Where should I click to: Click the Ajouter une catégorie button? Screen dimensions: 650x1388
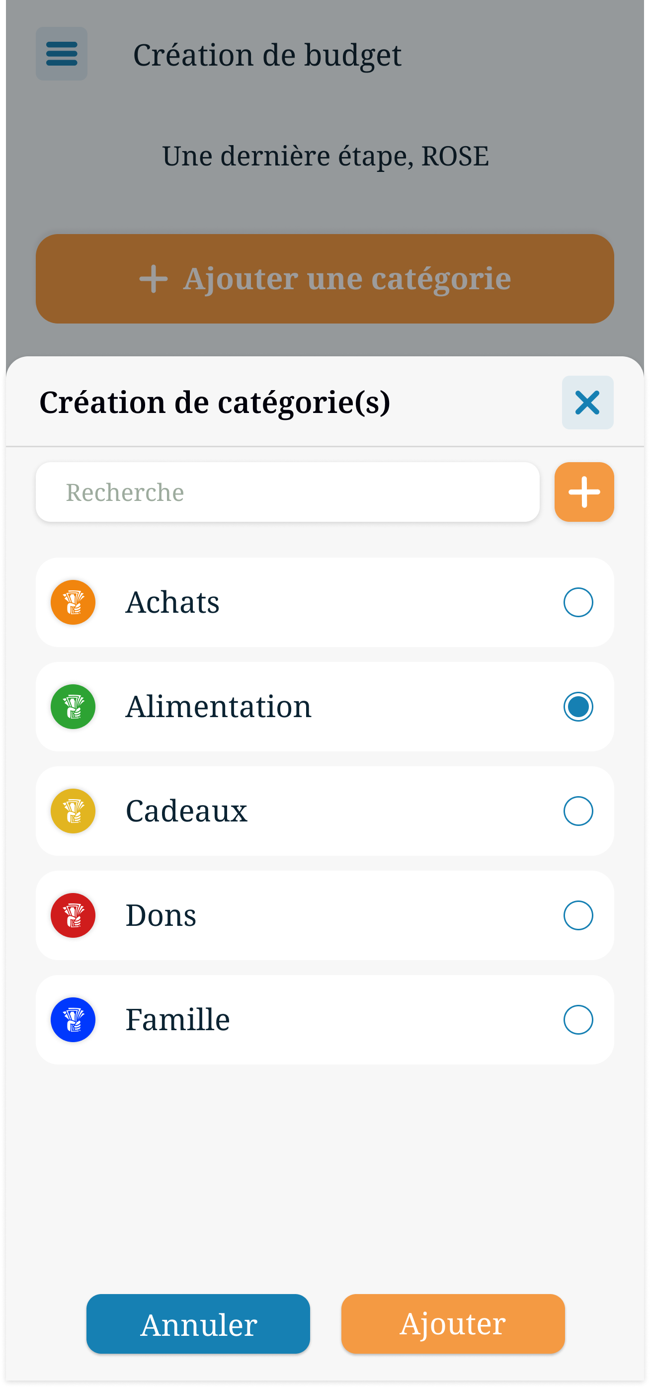[325, 279]
